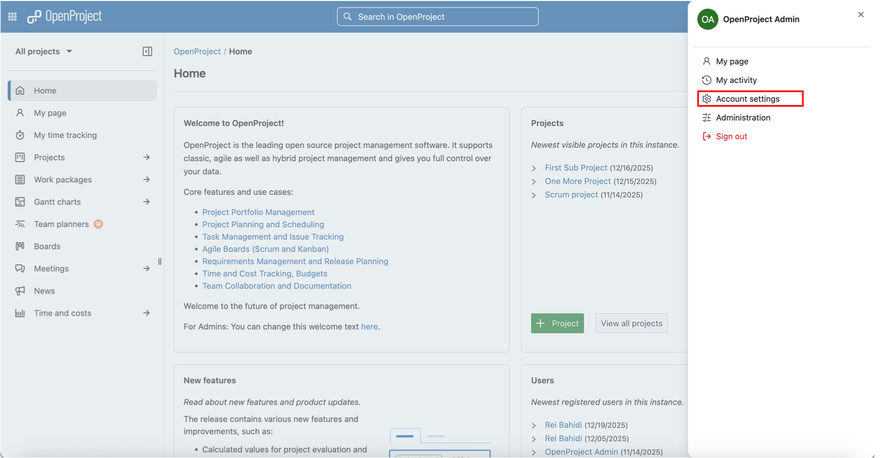Select Home in the sidebar
891x458 pixels.
tap(82, 91)
